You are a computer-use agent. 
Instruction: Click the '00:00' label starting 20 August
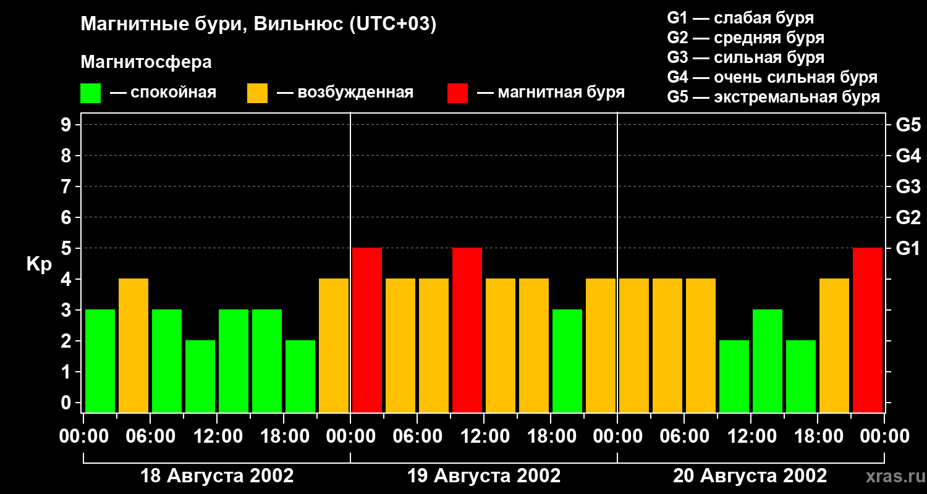point(617,437)
